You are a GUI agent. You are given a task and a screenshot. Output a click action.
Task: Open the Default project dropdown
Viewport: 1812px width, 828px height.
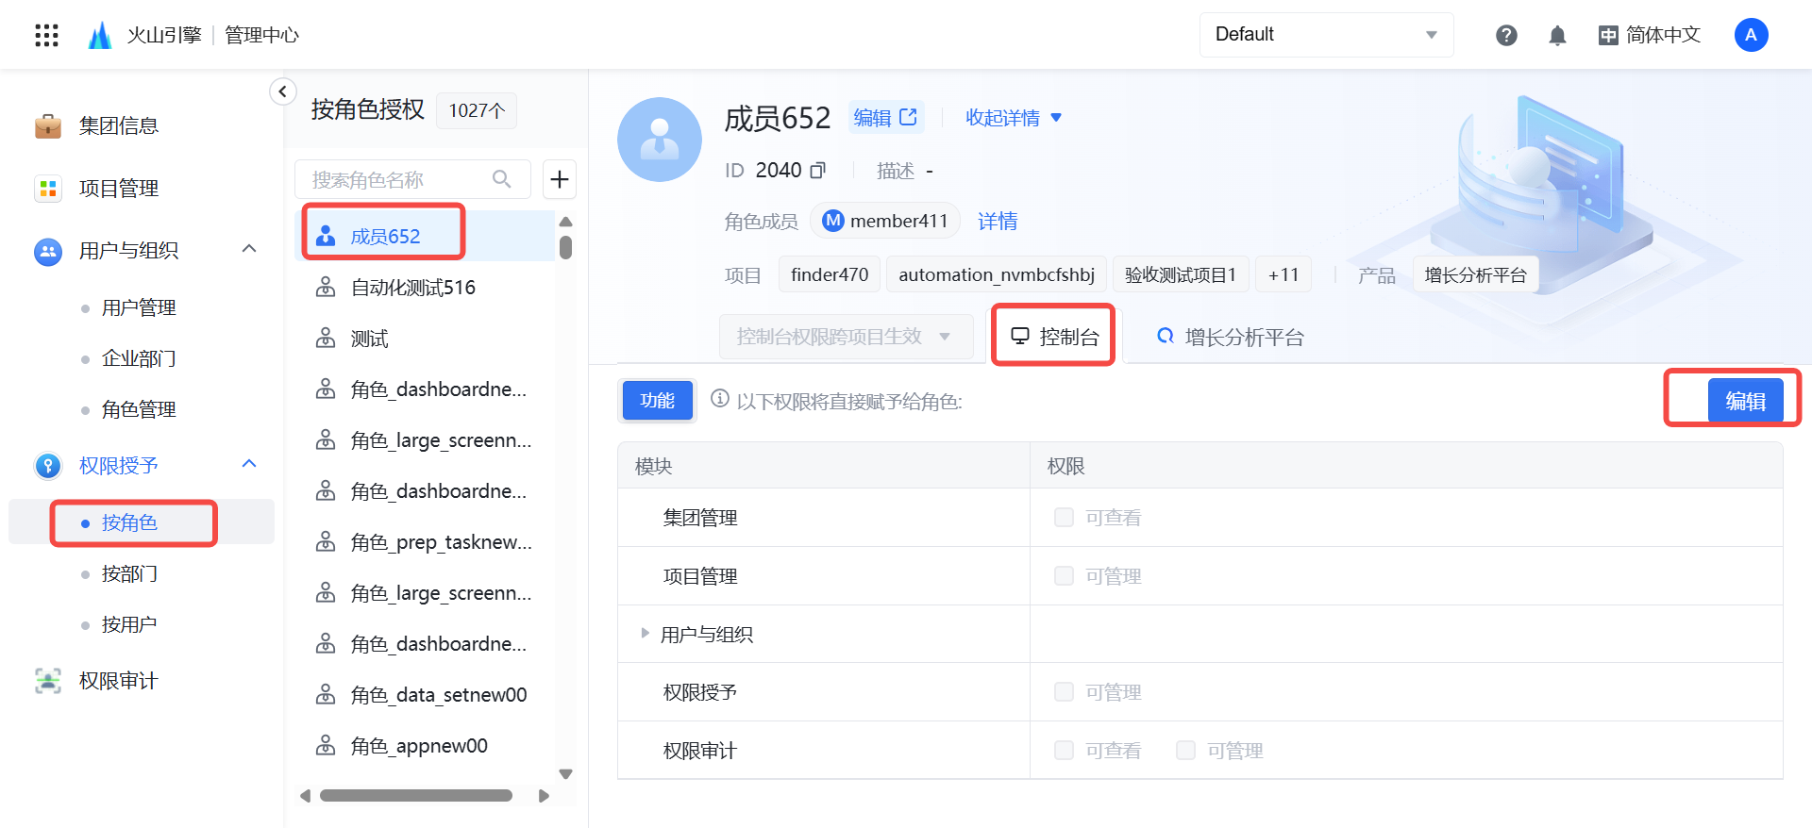(x=1326, y=35)
